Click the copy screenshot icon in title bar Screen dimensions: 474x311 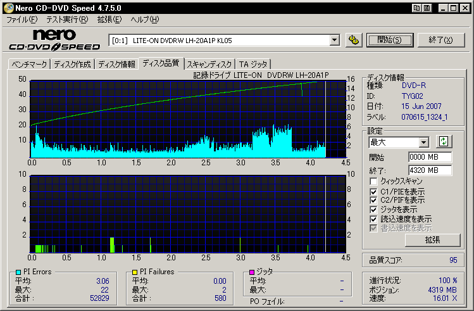417,8
